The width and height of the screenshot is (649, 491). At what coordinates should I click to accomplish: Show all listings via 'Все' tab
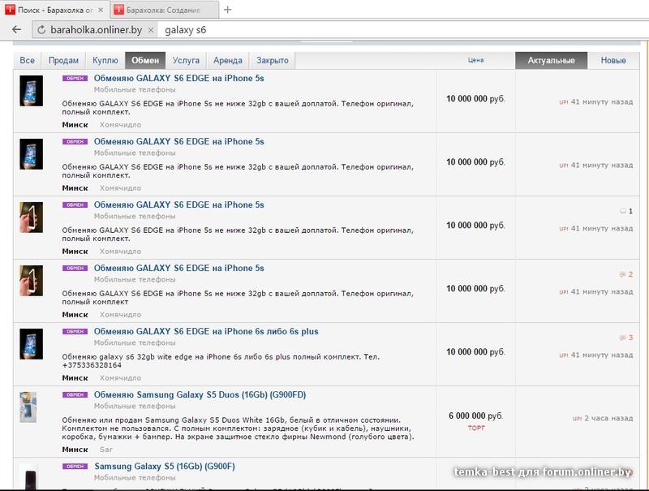tap(27, 61)
